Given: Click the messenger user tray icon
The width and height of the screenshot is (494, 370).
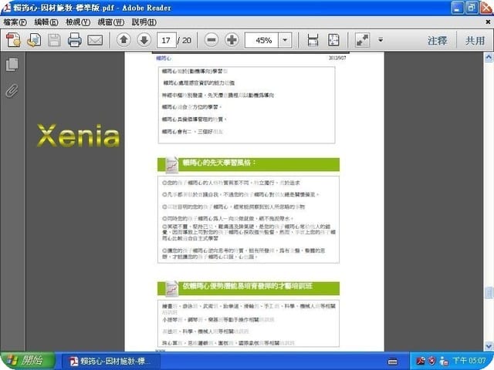Looking at the screenshot, I should click(x=444, y=361).
